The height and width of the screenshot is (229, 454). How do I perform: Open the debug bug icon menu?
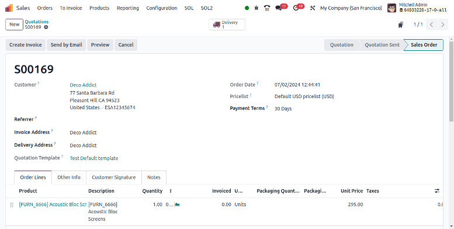[x=257, y=8]
